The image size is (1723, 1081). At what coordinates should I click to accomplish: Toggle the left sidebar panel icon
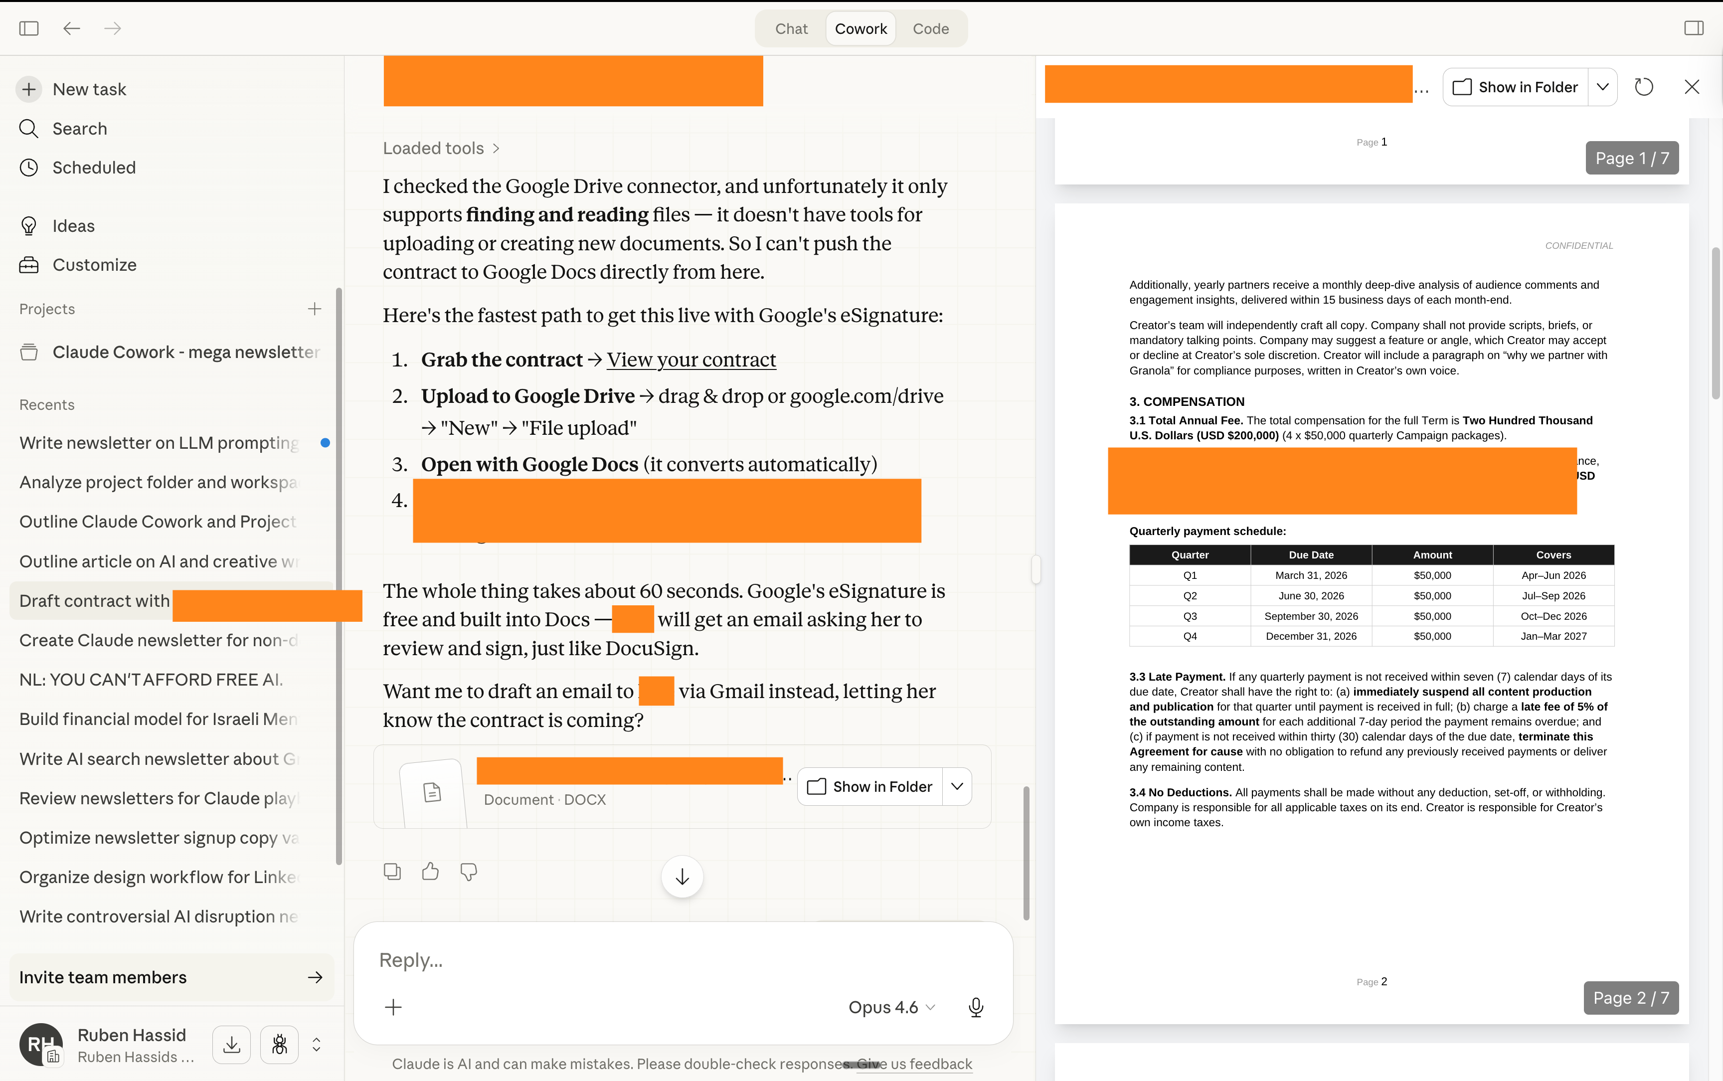pyautogui.click(x=28, y=28)
